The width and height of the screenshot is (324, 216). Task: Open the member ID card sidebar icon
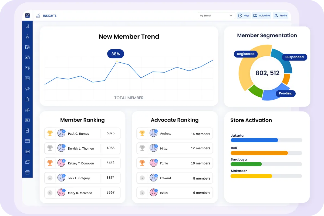[27, 78]
